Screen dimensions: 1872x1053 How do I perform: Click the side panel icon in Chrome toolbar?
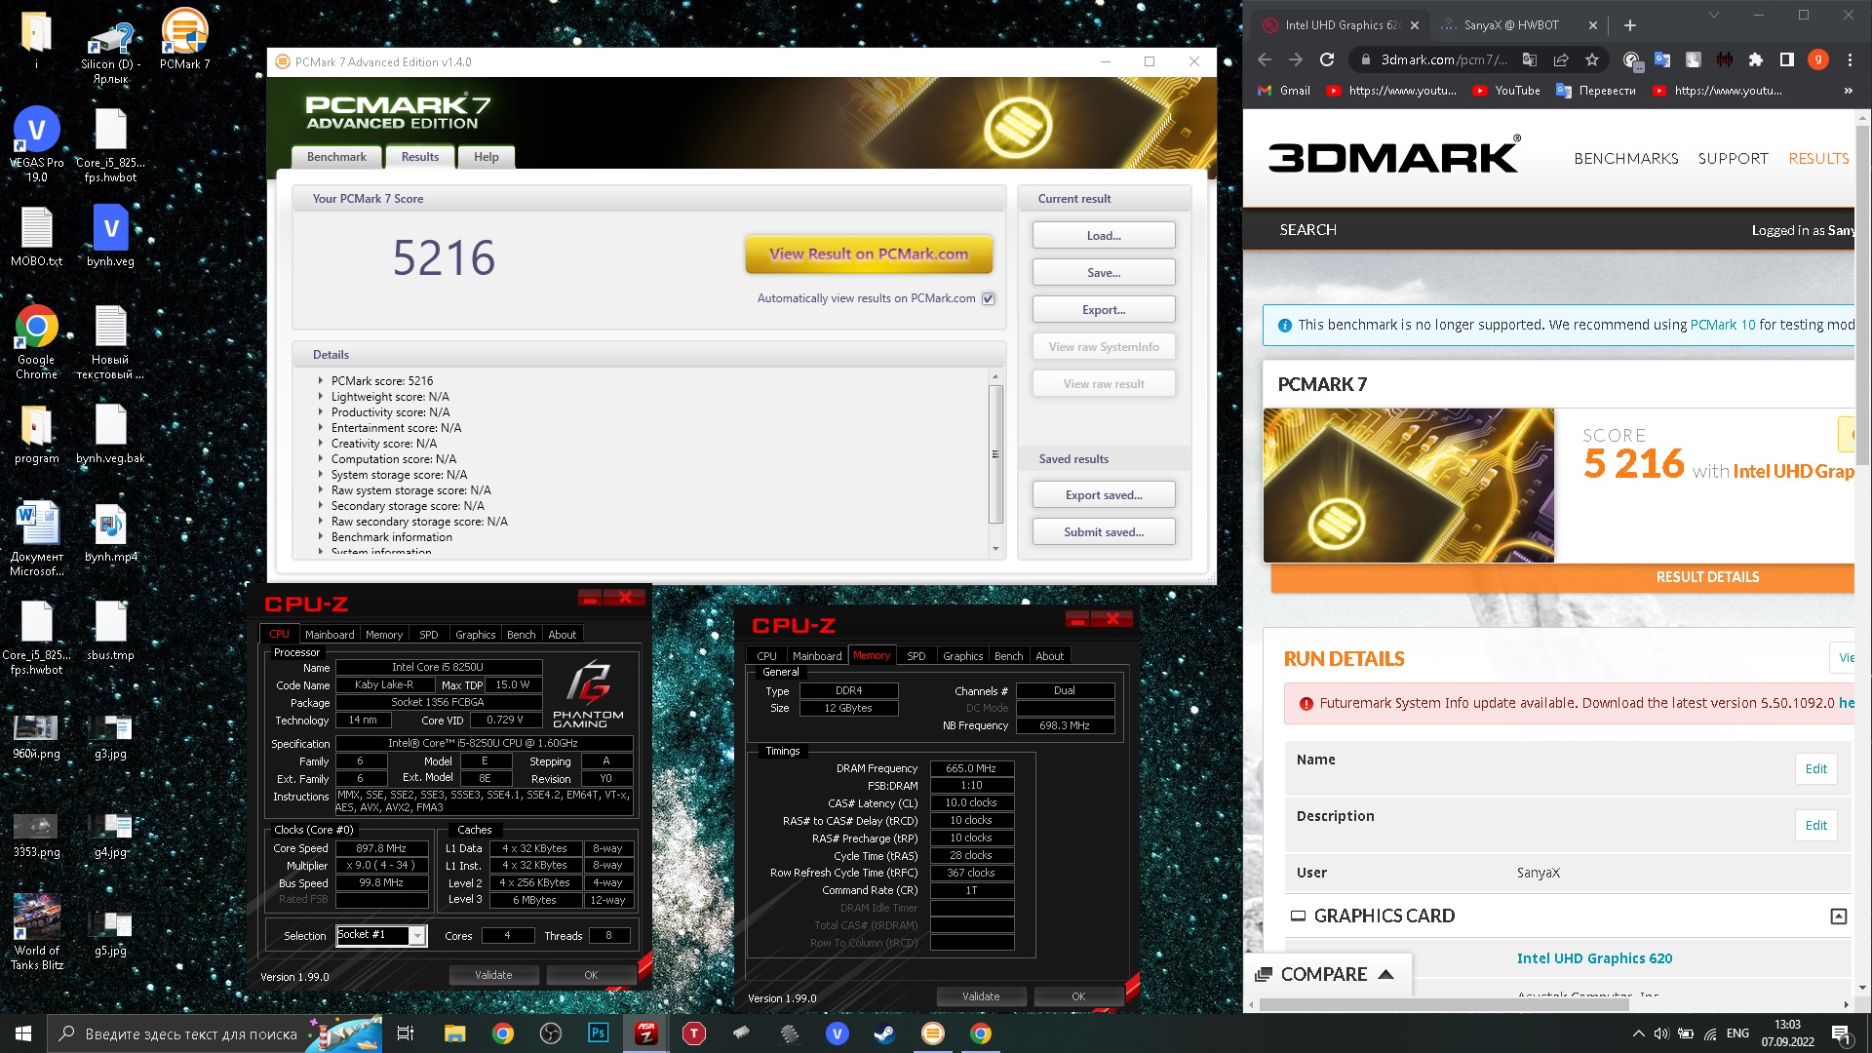click(x=1786, y=59)
